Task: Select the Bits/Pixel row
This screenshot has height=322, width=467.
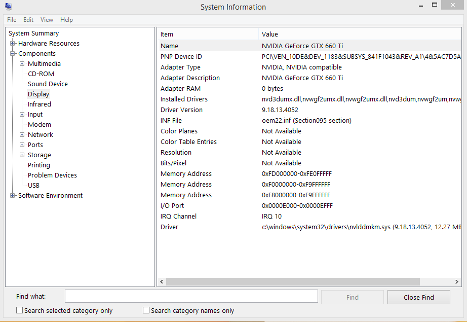Action: coord(309,163)
